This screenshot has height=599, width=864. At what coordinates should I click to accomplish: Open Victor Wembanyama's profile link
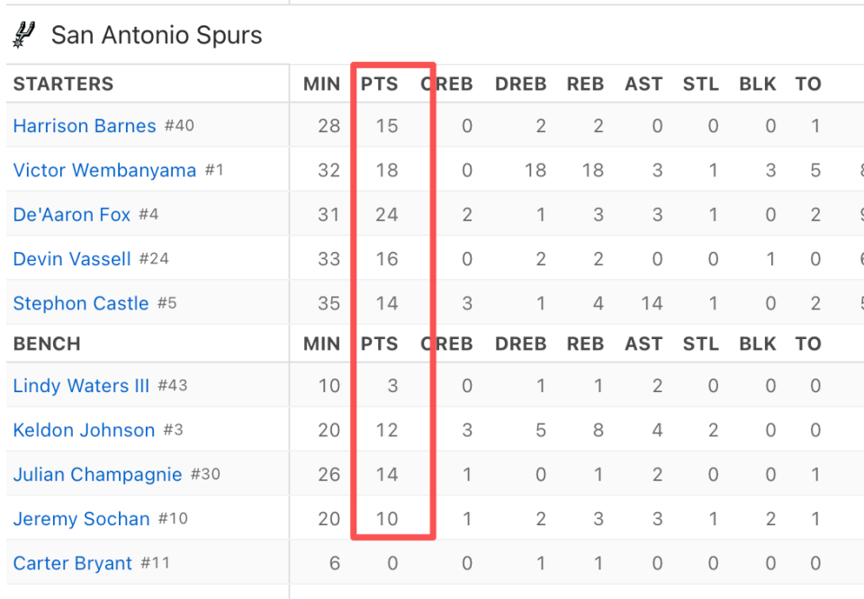(104, 170)
